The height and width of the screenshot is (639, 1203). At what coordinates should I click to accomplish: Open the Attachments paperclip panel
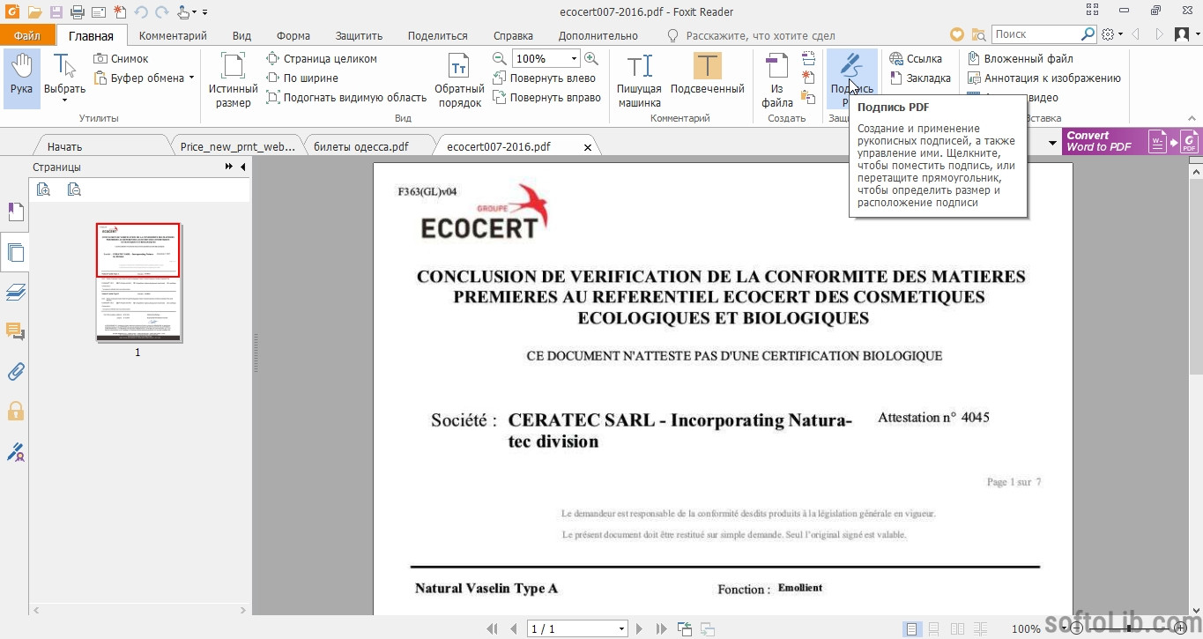15,371
